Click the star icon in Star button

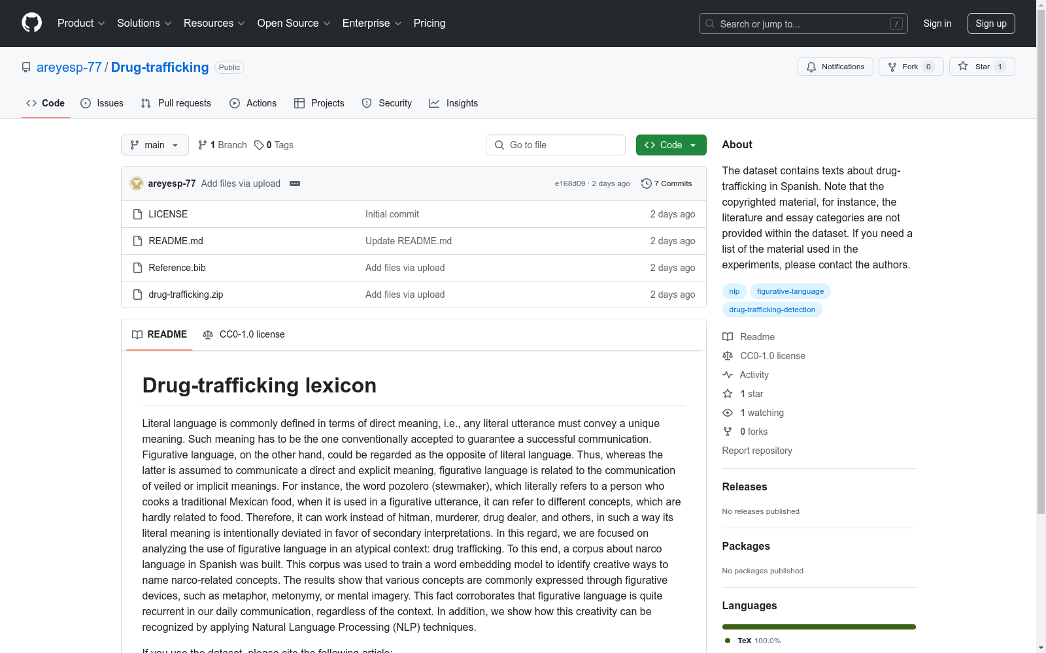[x=963, y=66]
